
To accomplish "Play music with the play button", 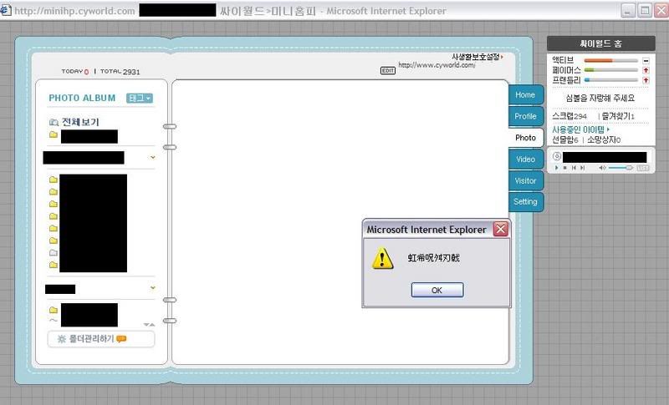I will (556, 168).
